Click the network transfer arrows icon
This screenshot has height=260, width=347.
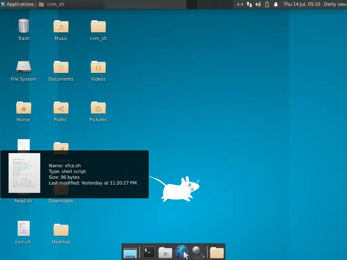(x=249, y=4)
